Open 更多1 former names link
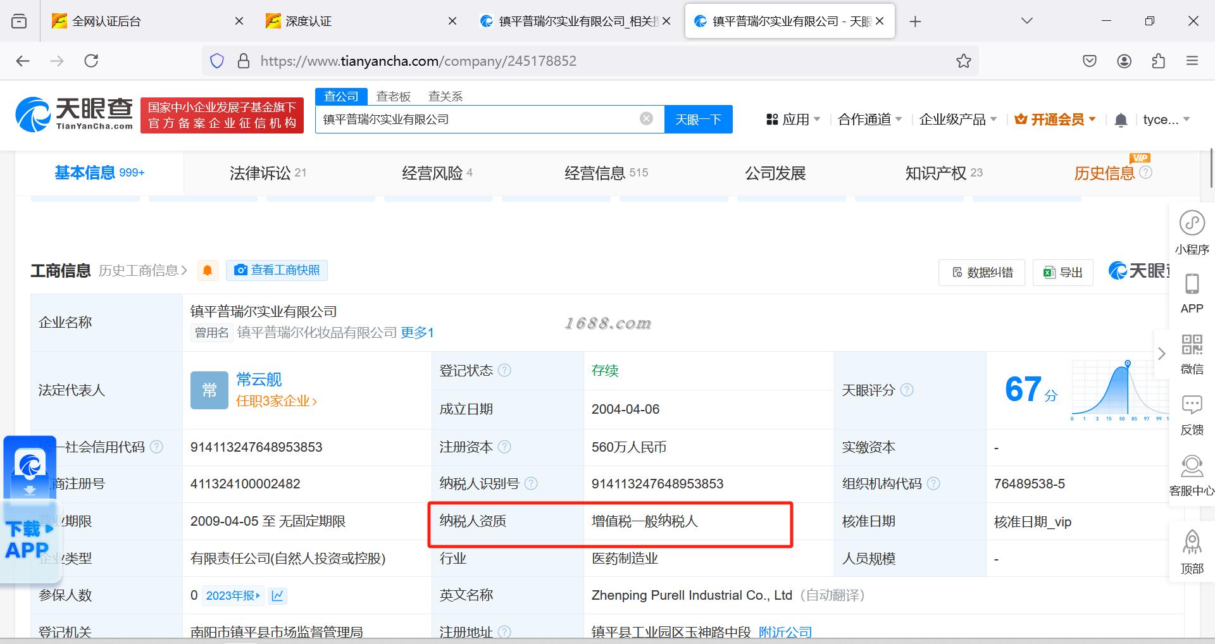Image resolution: width=1215 pixels, height=644 pixels. [x=417, y=332]
